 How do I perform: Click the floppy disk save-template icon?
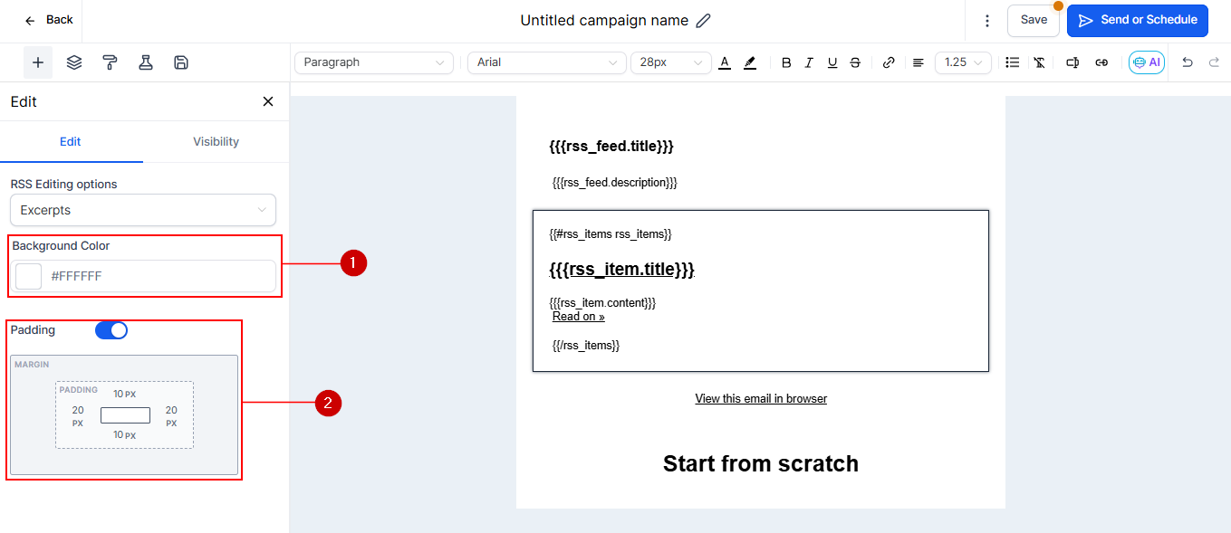(x=181, y=62)
